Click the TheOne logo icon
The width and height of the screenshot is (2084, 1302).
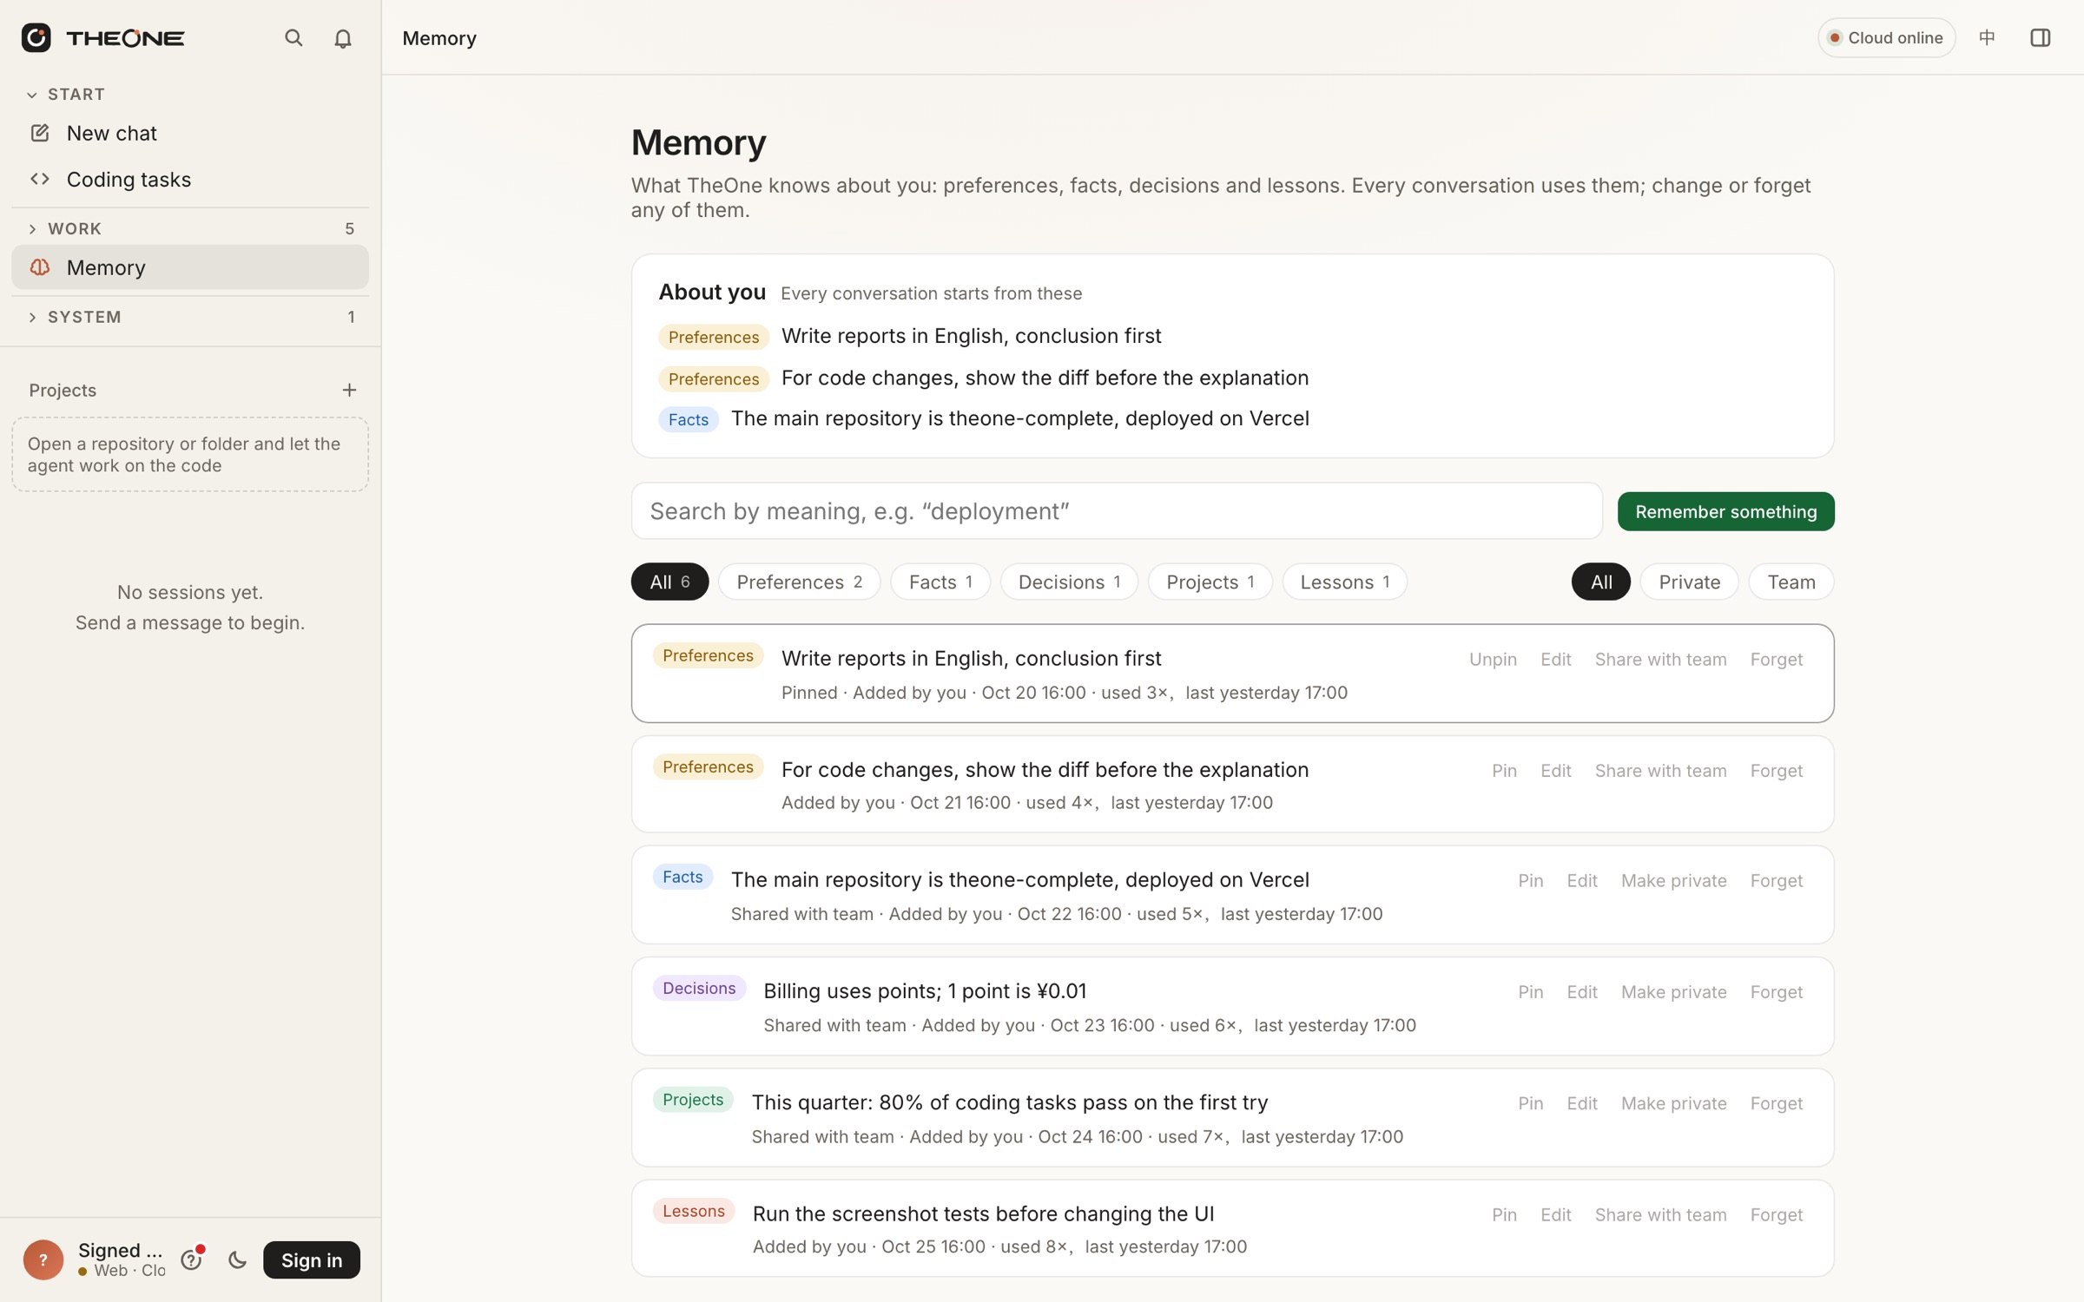click(x=36, y=37)
